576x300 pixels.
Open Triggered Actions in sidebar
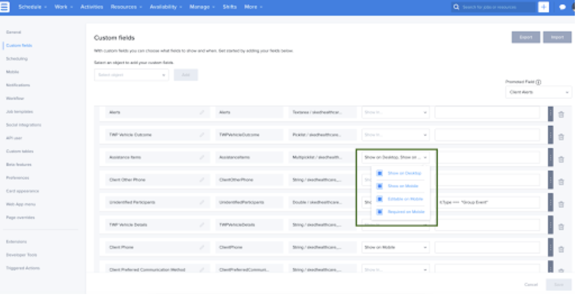coord(23,268)
